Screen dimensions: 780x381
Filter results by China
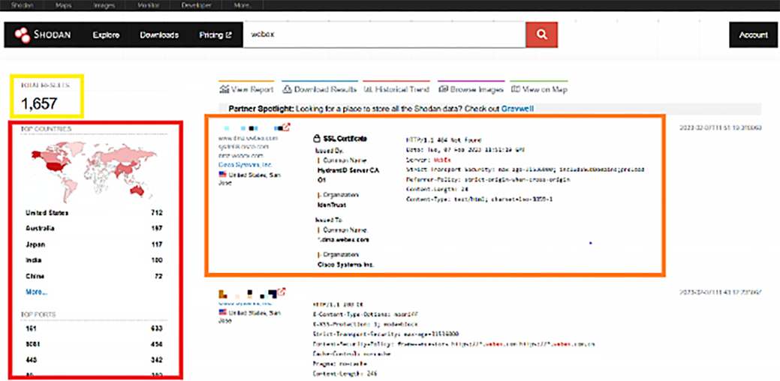35,276
